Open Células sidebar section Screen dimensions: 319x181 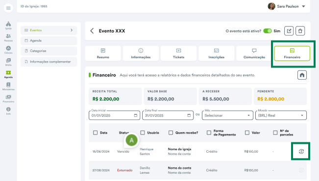pos(8,50)
